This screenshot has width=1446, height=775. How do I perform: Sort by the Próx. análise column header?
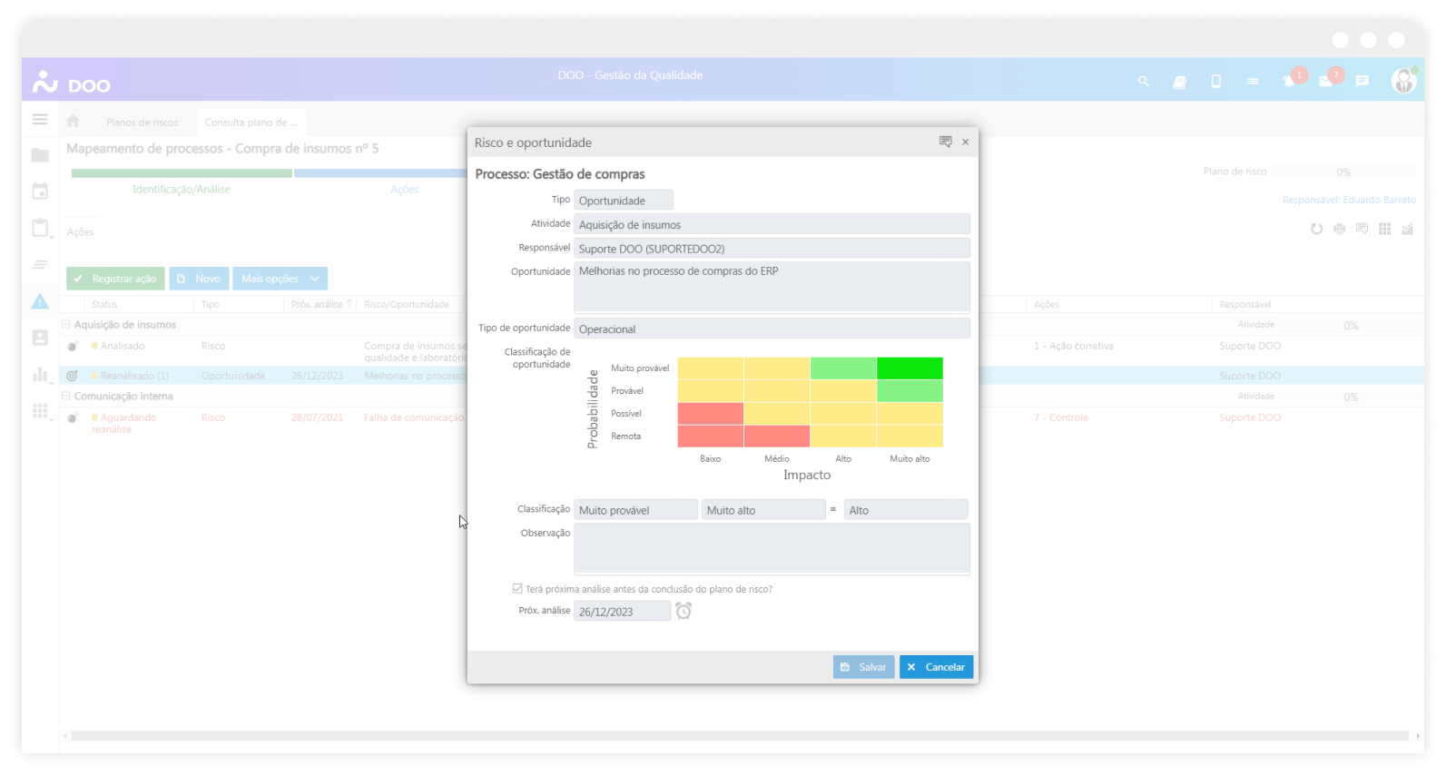[x=320, y=304]
